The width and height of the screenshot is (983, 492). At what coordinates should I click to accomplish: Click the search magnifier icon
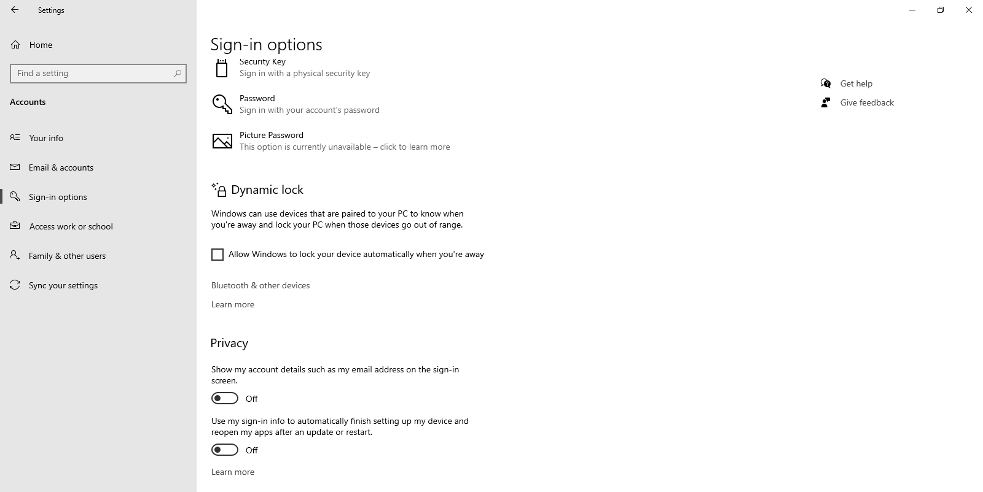point(178,74)
